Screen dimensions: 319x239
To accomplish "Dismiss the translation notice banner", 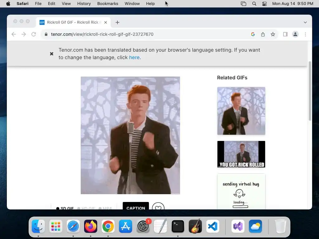I will [x=52, y=54].
